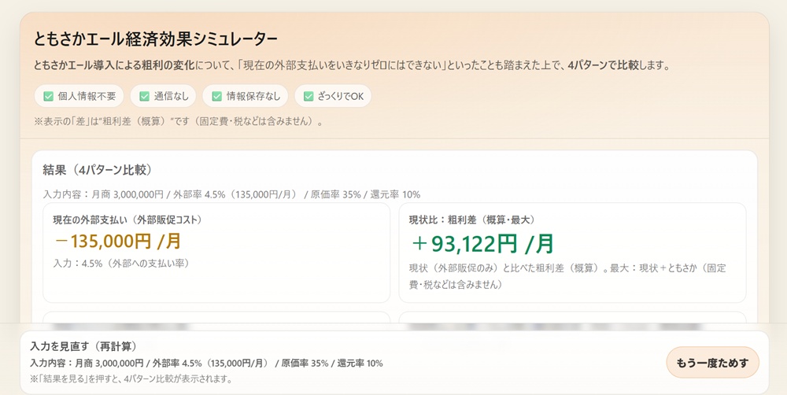Viewport: 787px width, 395px height.
Task: Click the 結果（4パターン比較） heading
Action: tap(98, 170)
